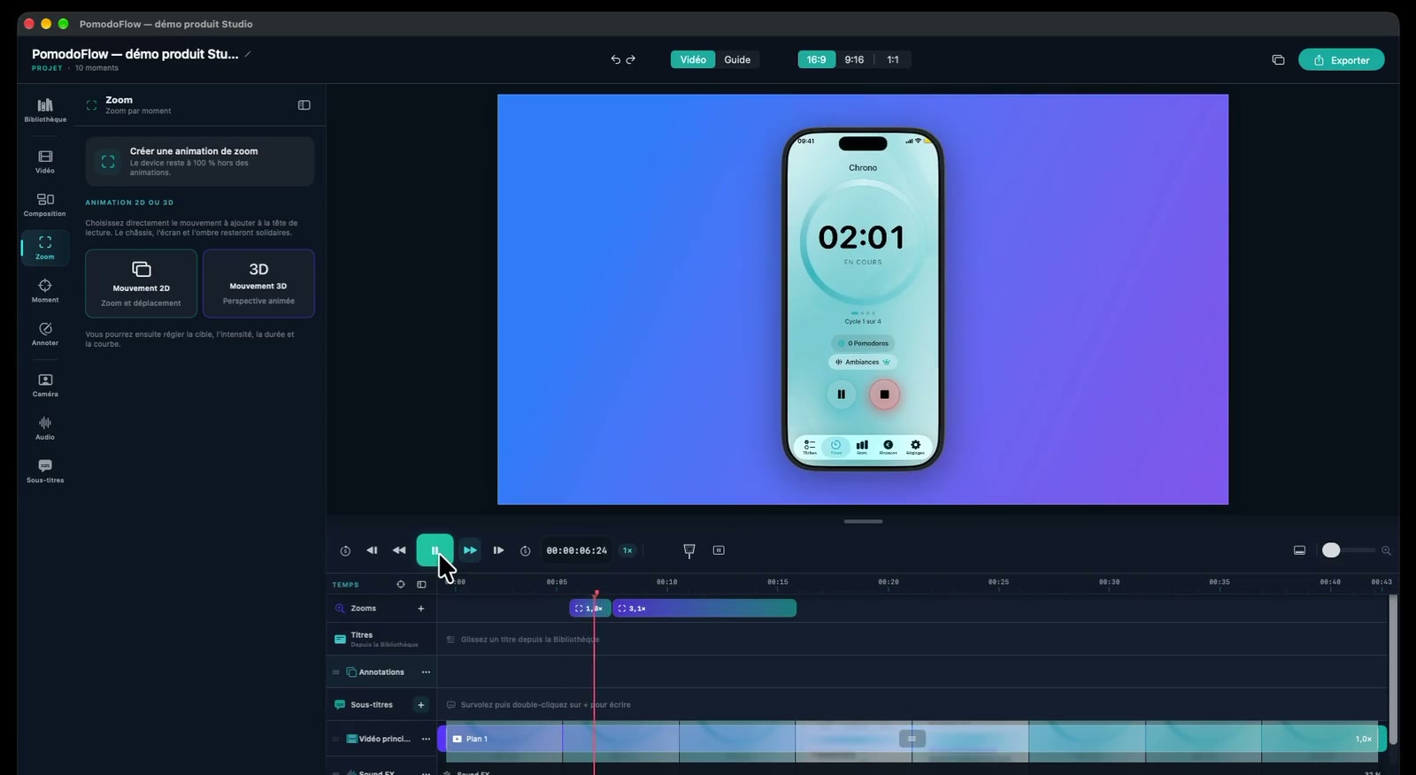
Task: Click the 00:10 mark on the timeline ruler
Action: (666, 582)
